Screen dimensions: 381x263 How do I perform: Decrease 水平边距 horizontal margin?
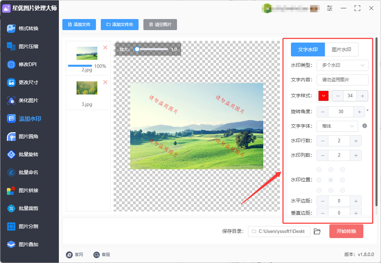322,201
